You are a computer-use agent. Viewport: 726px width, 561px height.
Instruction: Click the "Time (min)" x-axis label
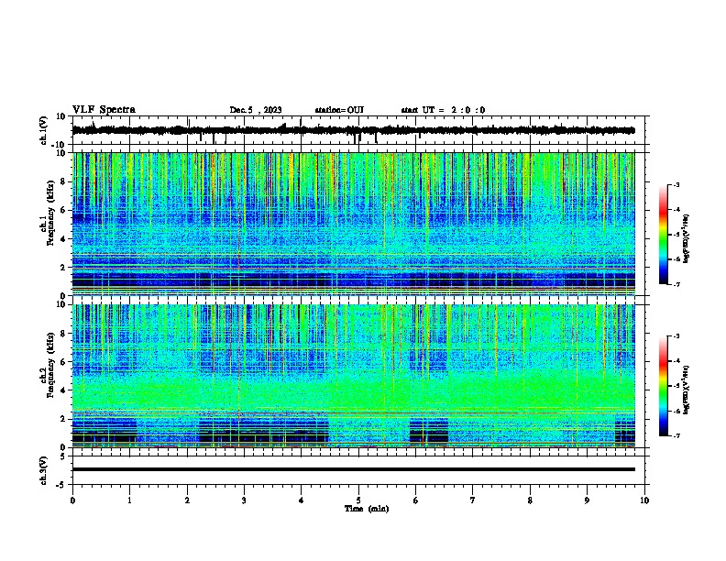tap(367, 509)
